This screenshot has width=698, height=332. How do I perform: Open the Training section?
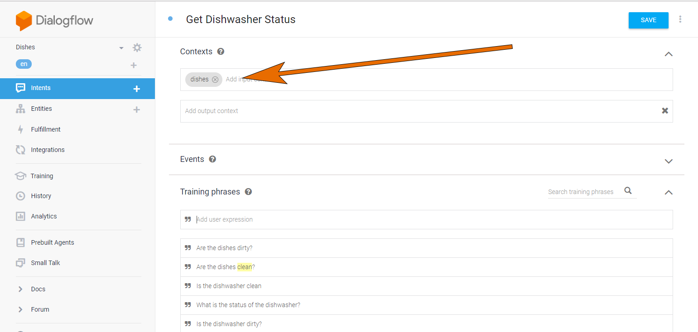(42, 176)
